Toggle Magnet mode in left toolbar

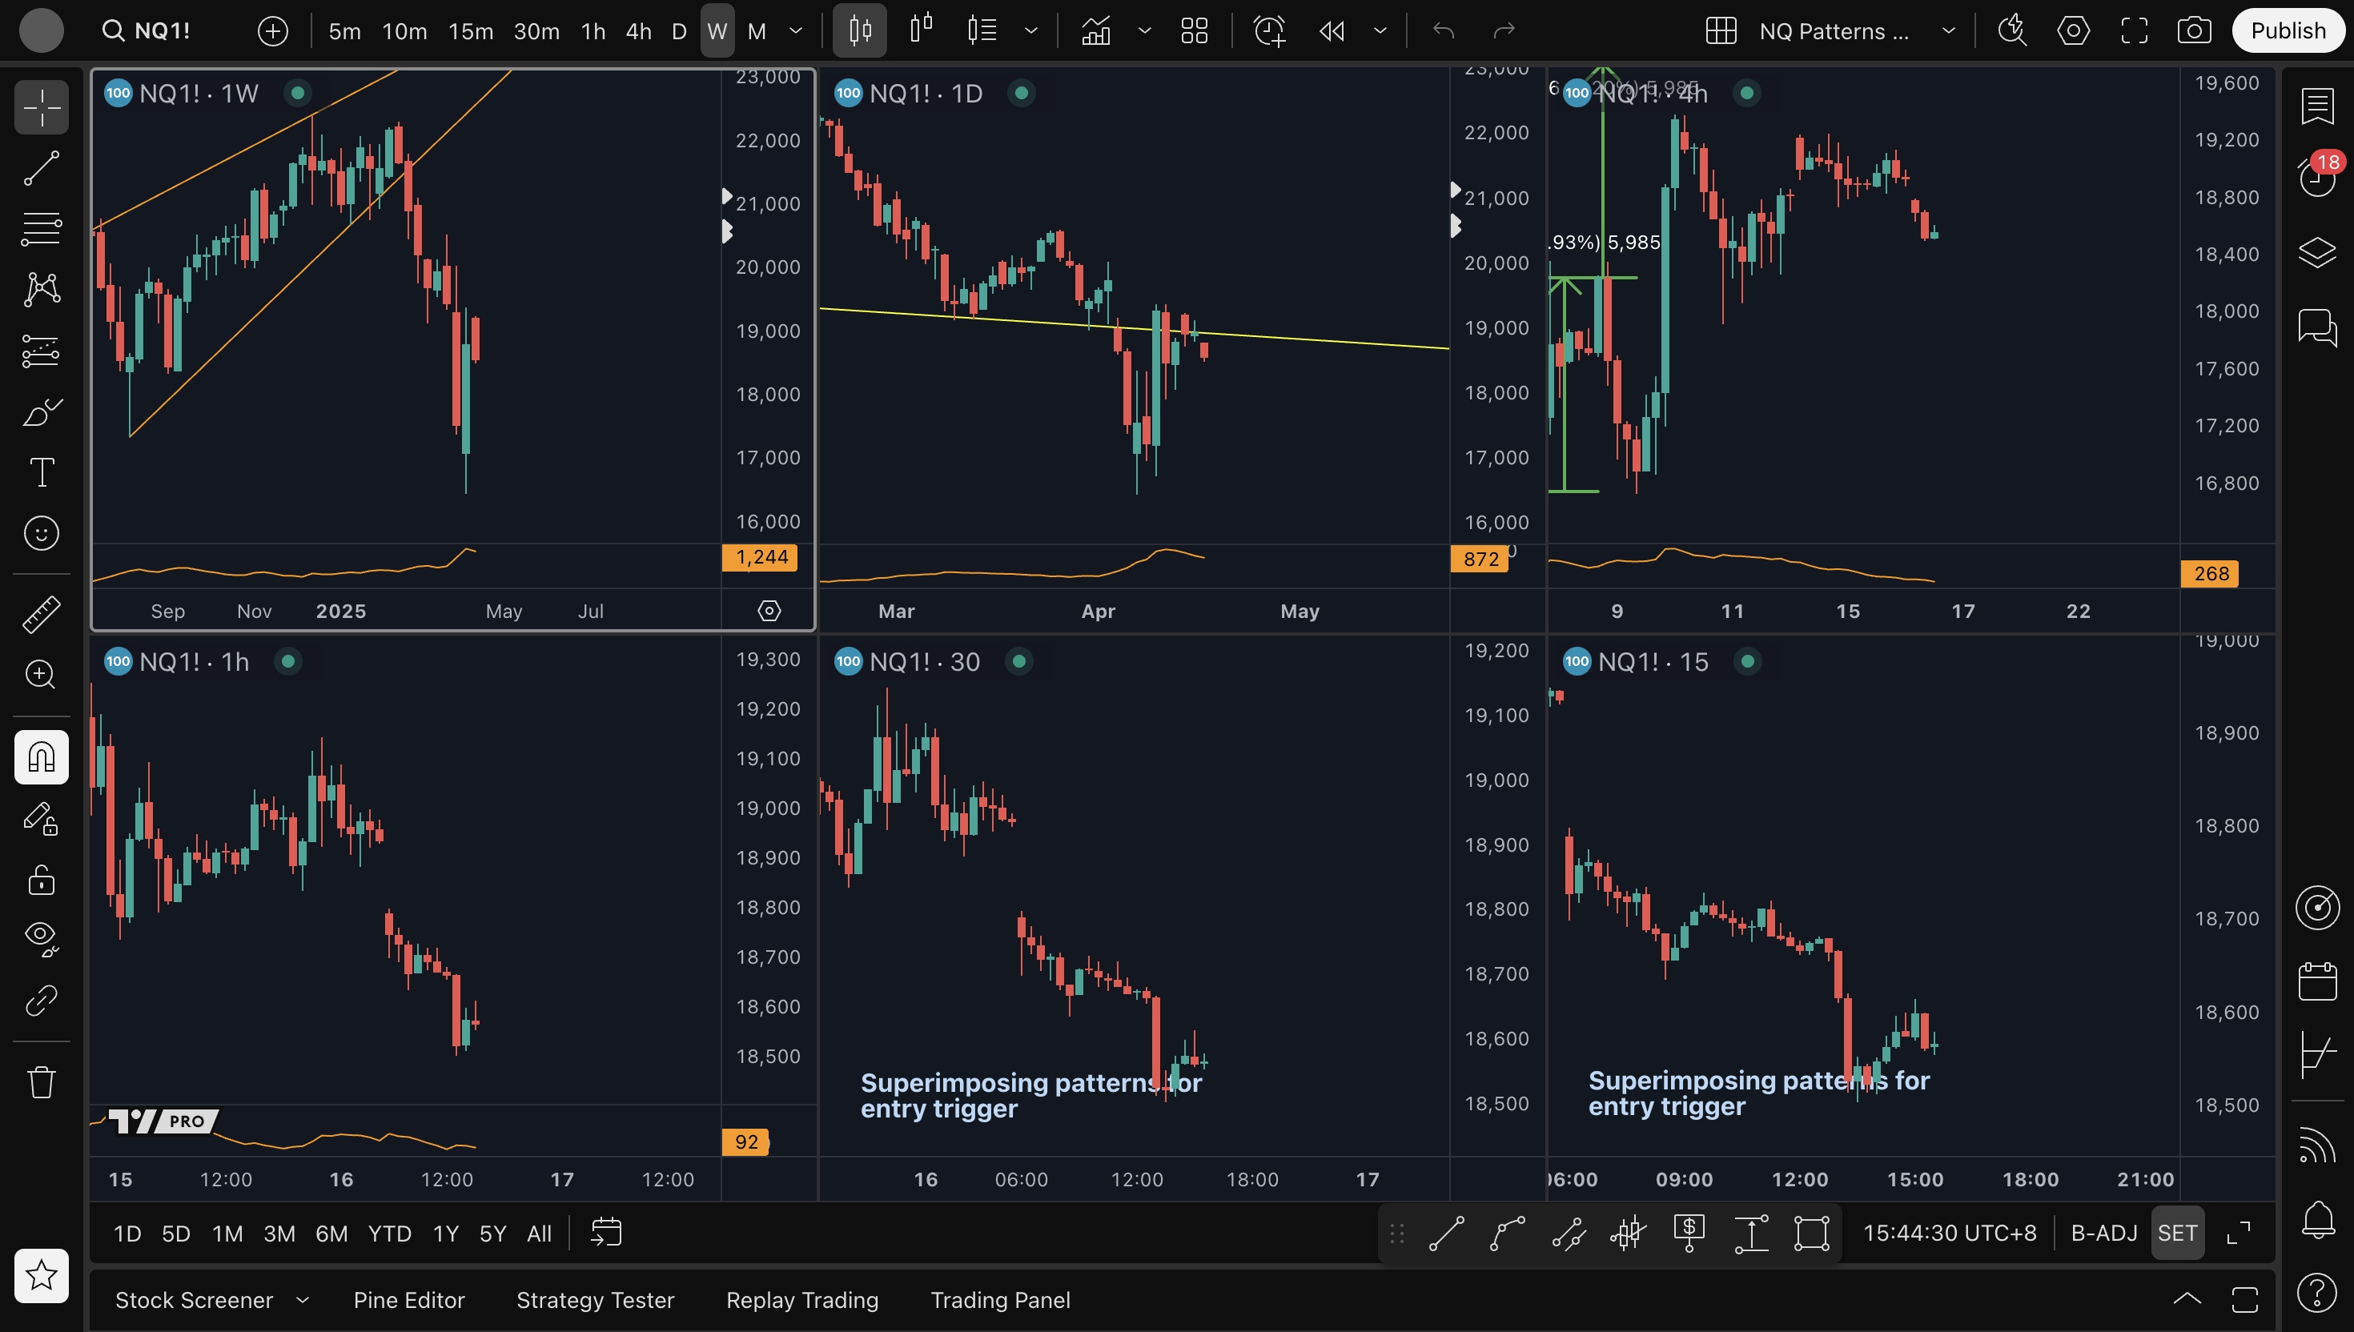coord(41,756)
